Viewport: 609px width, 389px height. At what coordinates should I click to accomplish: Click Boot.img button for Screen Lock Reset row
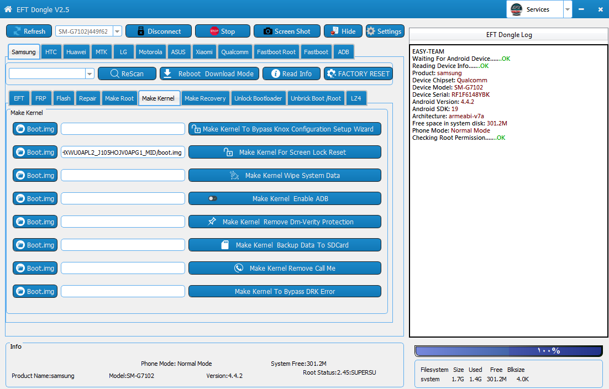pyautogui.click(x=35, y=152)
